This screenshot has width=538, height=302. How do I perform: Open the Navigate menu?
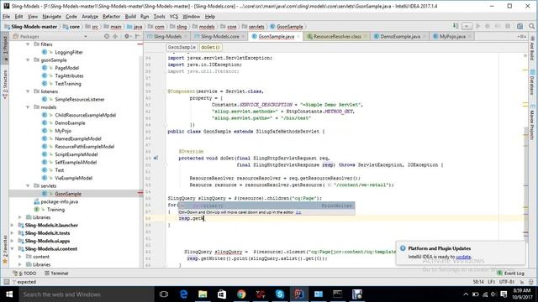coord(51,17)
